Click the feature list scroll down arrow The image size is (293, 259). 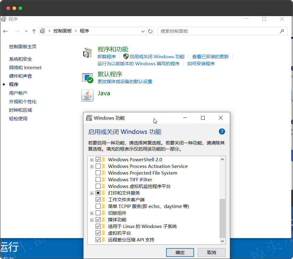[222, 241]
